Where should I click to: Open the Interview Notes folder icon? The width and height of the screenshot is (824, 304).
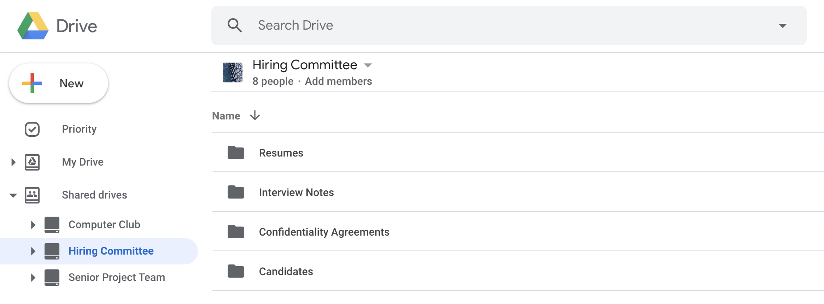(235, 192)
